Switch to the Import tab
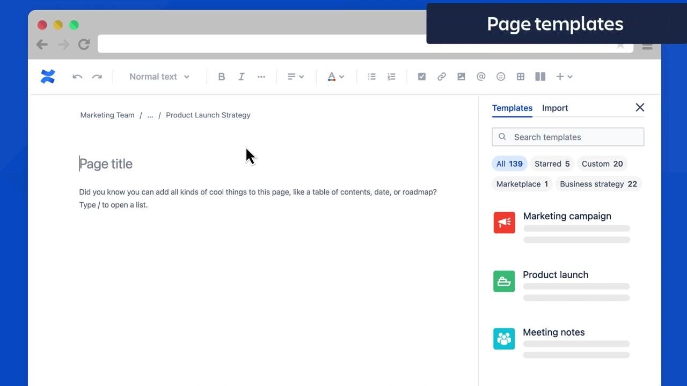This screenshot has width=687, height=386. point(555,108)
